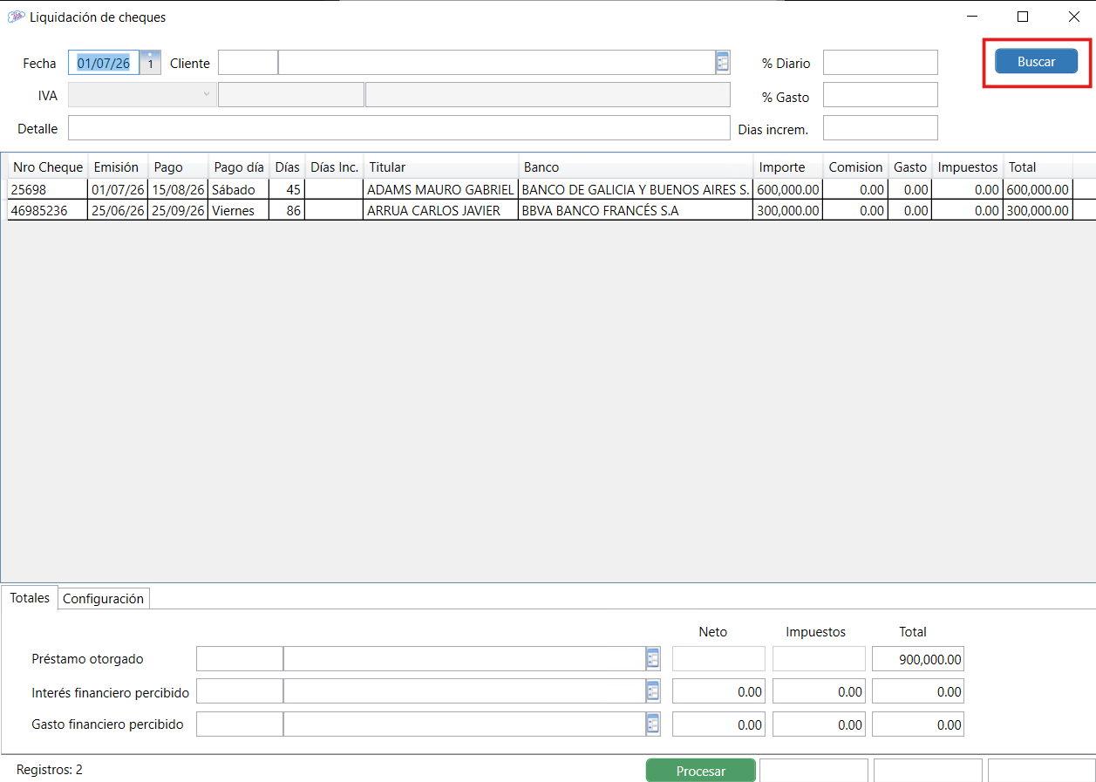Click the 15/08/26 payment date cell
This screenshot has width=1096, height=782.
[x=178, y=189]
